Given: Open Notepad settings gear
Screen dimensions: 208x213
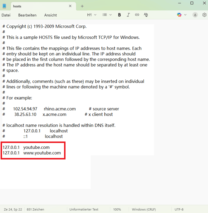Looking at the screenshot, I should [204, 15].
